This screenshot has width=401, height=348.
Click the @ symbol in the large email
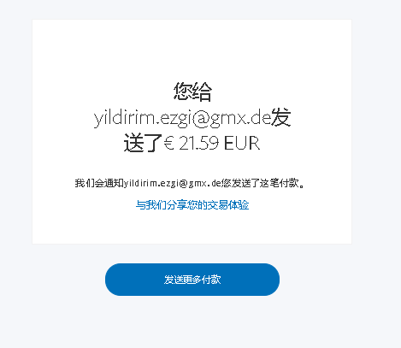(x=200, y=117)
